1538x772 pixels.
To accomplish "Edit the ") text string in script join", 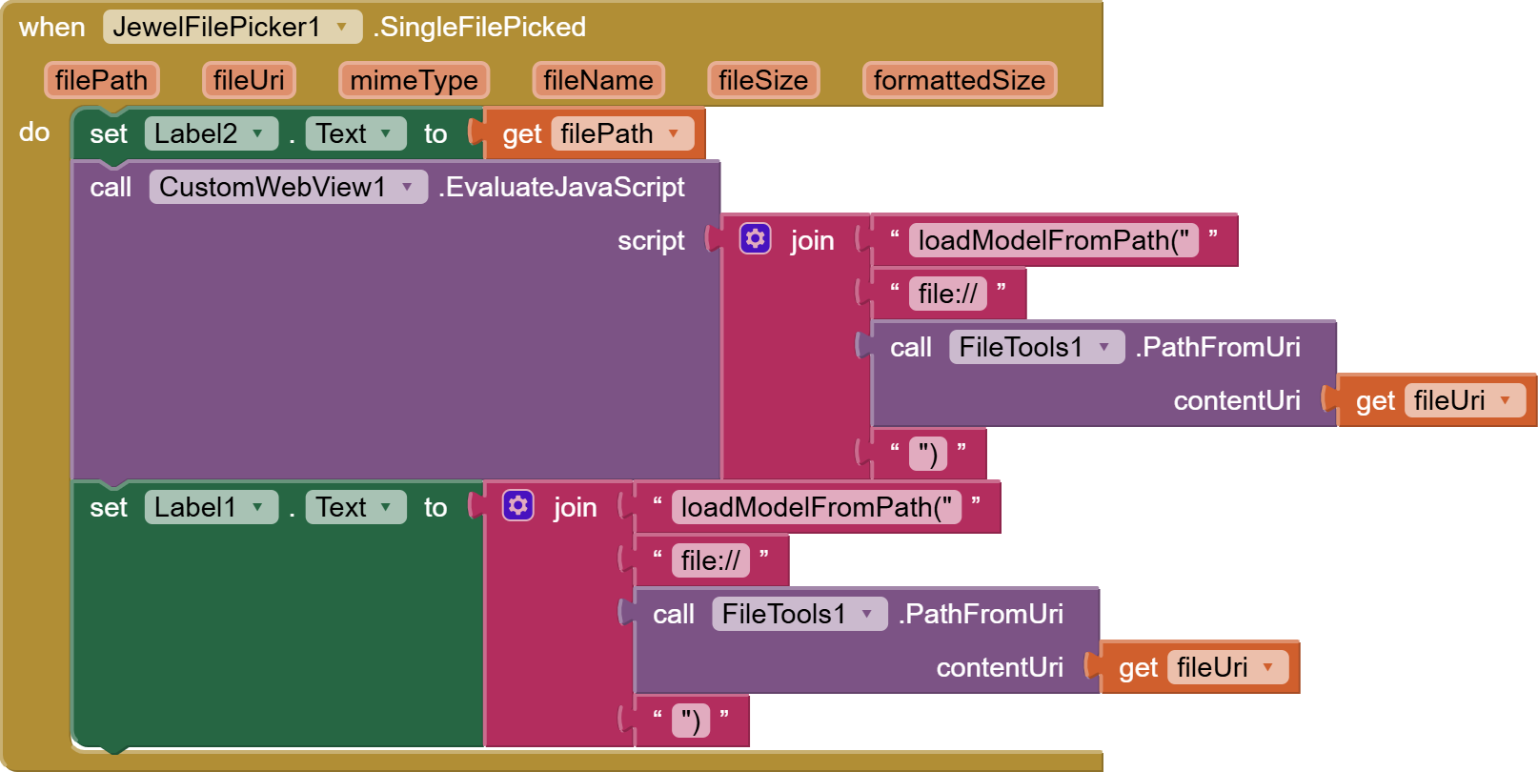I will 927,454.
